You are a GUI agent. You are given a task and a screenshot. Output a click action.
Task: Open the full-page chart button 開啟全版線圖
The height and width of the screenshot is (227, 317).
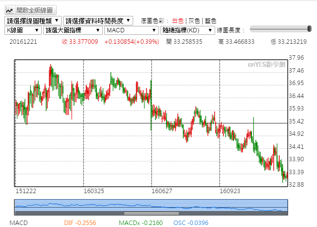30,10
